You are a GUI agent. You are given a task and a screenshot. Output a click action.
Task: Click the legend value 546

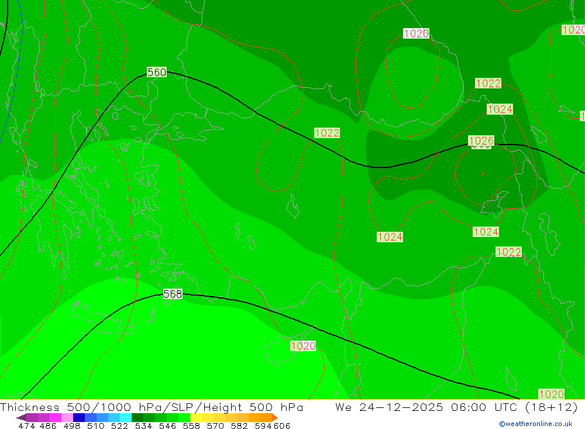(x=167, y=425)
